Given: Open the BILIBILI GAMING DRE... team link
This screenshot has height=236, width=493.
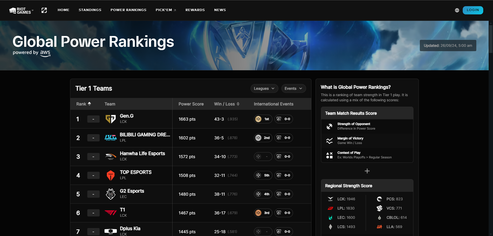Looking at the screenshot, I should 145,135.
